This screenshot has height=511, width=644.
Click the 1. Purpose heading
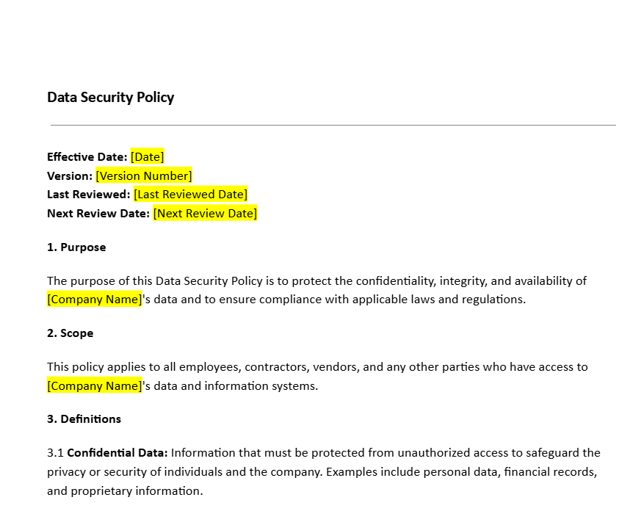click(76, 247)
